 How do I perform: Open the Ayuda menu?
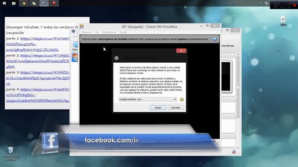click(123, 32)
